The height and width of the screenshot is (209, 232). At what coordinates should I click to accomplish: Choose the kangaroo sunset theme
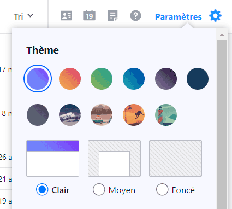click(134, 115)
